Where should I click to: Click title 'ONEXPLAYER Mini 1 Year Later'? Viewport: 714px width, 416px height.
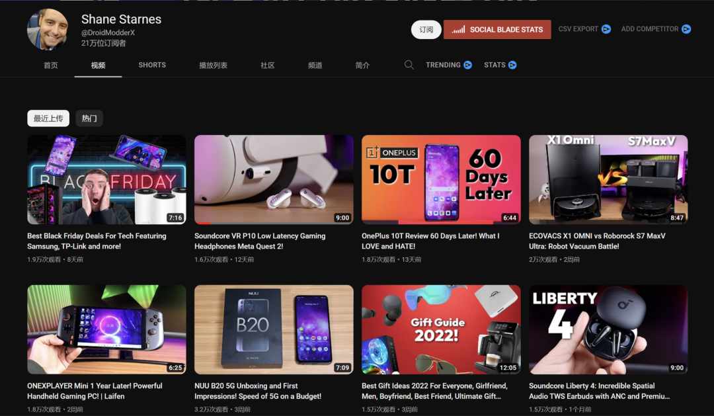pyautogui.click(x=95, y=391)
